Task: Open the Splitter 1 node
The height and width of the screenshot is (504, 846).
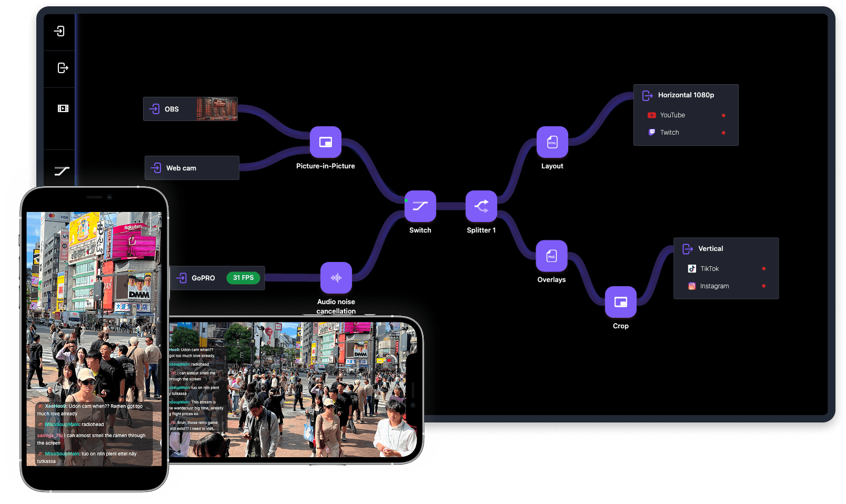Action: [x=481, y=206]
